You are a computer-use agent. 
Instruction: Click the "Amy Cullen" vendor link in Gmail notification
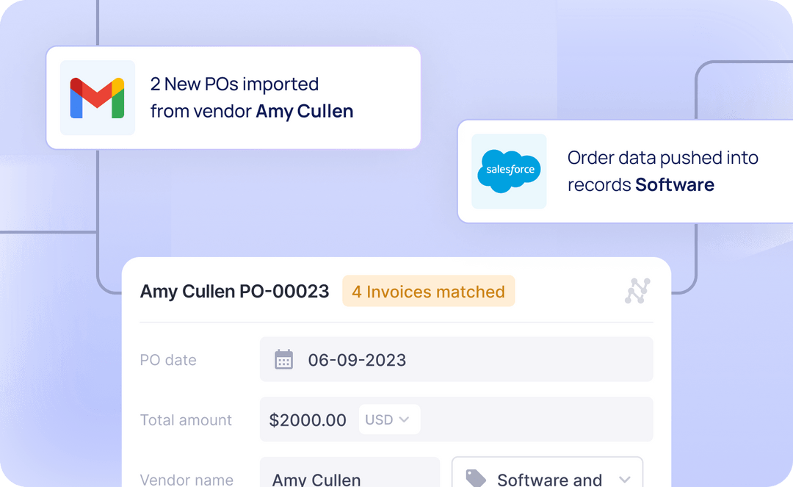click(304, 111)
